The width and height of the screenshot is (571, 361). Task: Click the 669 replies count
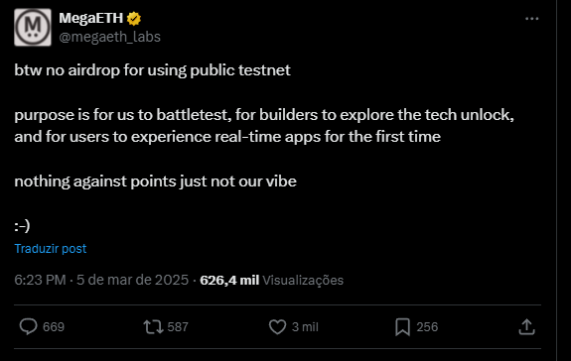pyautogui.click(x=54, y=327)
